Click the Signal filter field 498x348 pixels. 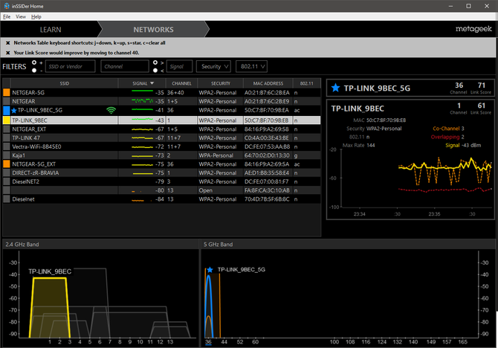coord(179,66)
